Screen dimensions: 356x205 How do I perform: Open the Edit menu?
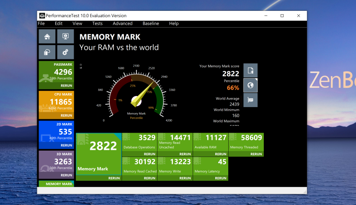[59, 23]
